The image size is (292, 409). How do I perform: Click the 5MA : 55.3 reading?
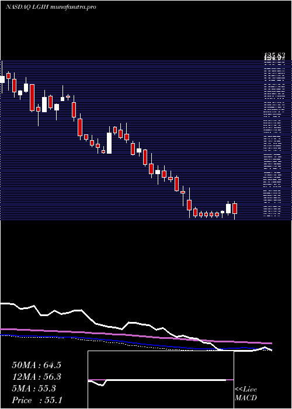pos(34,389)
